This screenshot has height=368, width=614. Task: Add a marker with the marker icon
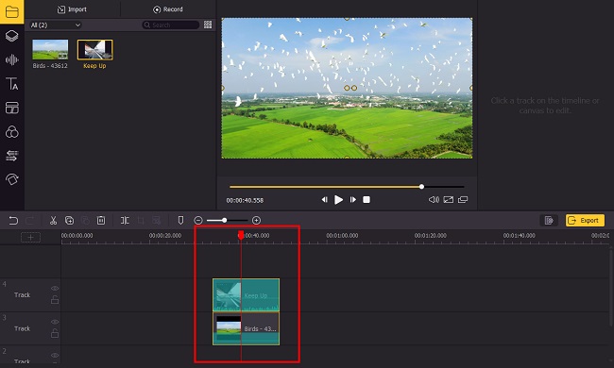(180, 221)
